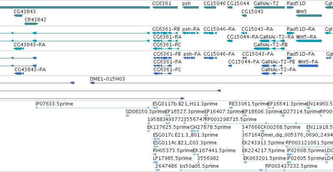
Task: Open the GalNAc-T2-RB transcript label
Action: pos(270,45)
